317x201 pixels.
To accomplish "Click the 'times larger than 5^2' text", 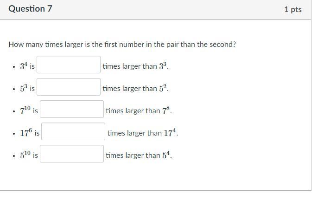I will point(135,88).
